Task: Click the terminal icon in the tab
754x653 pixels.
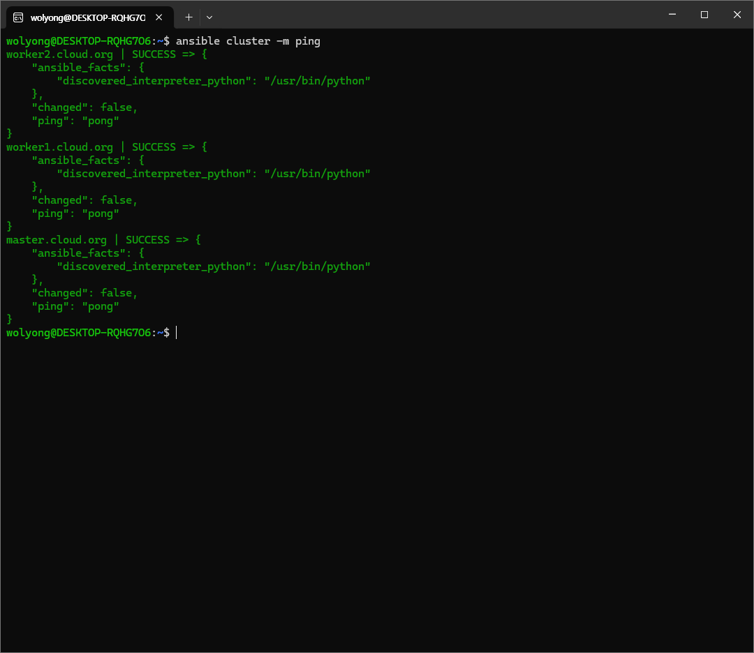Action: tap(18, 17)
